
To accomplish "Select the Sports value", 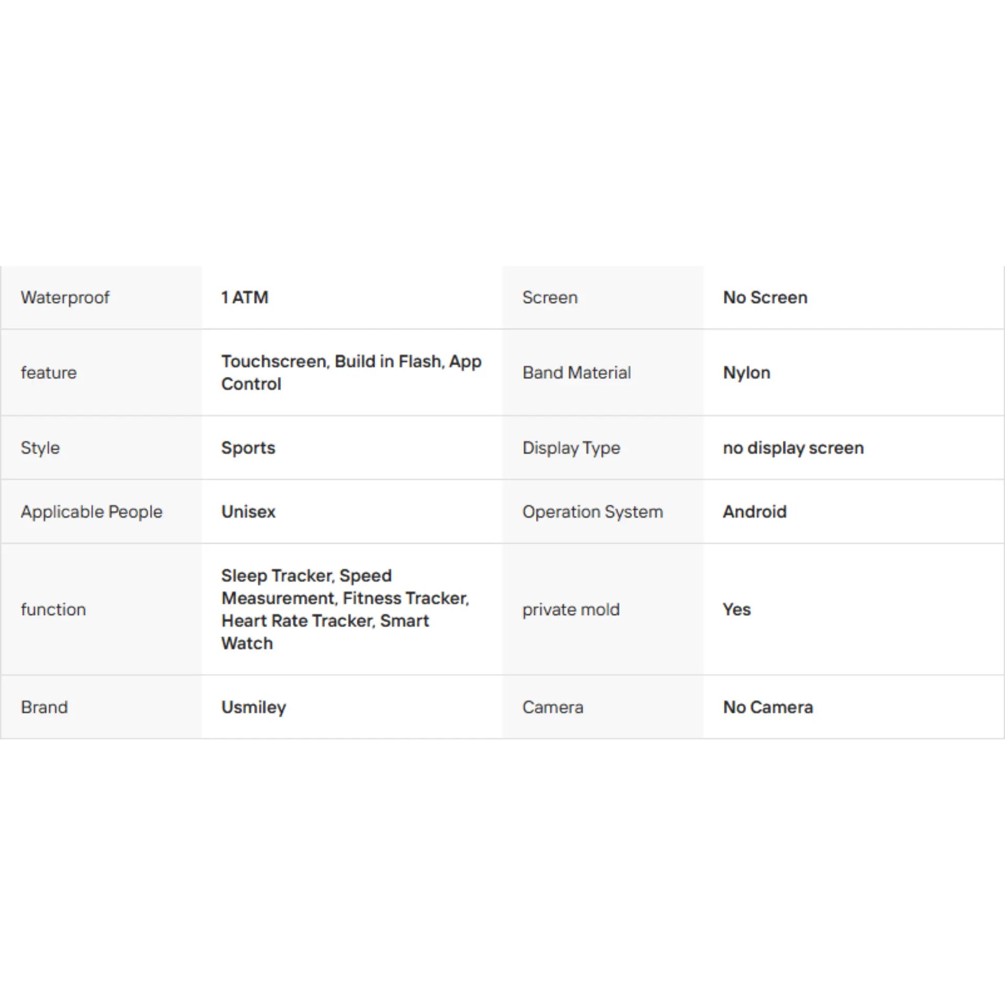I will pos(248,448).
